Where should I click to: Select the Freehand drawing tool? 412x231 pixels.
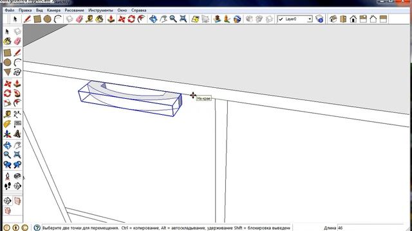click(17, 72)
